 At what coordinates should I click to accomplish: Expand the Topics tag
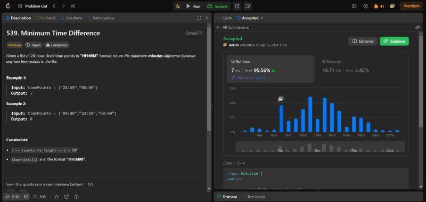(34, 45)
